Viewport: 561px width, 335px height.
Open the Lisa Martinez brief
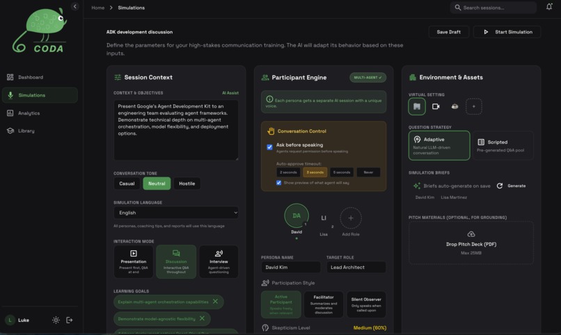point(454,197)
